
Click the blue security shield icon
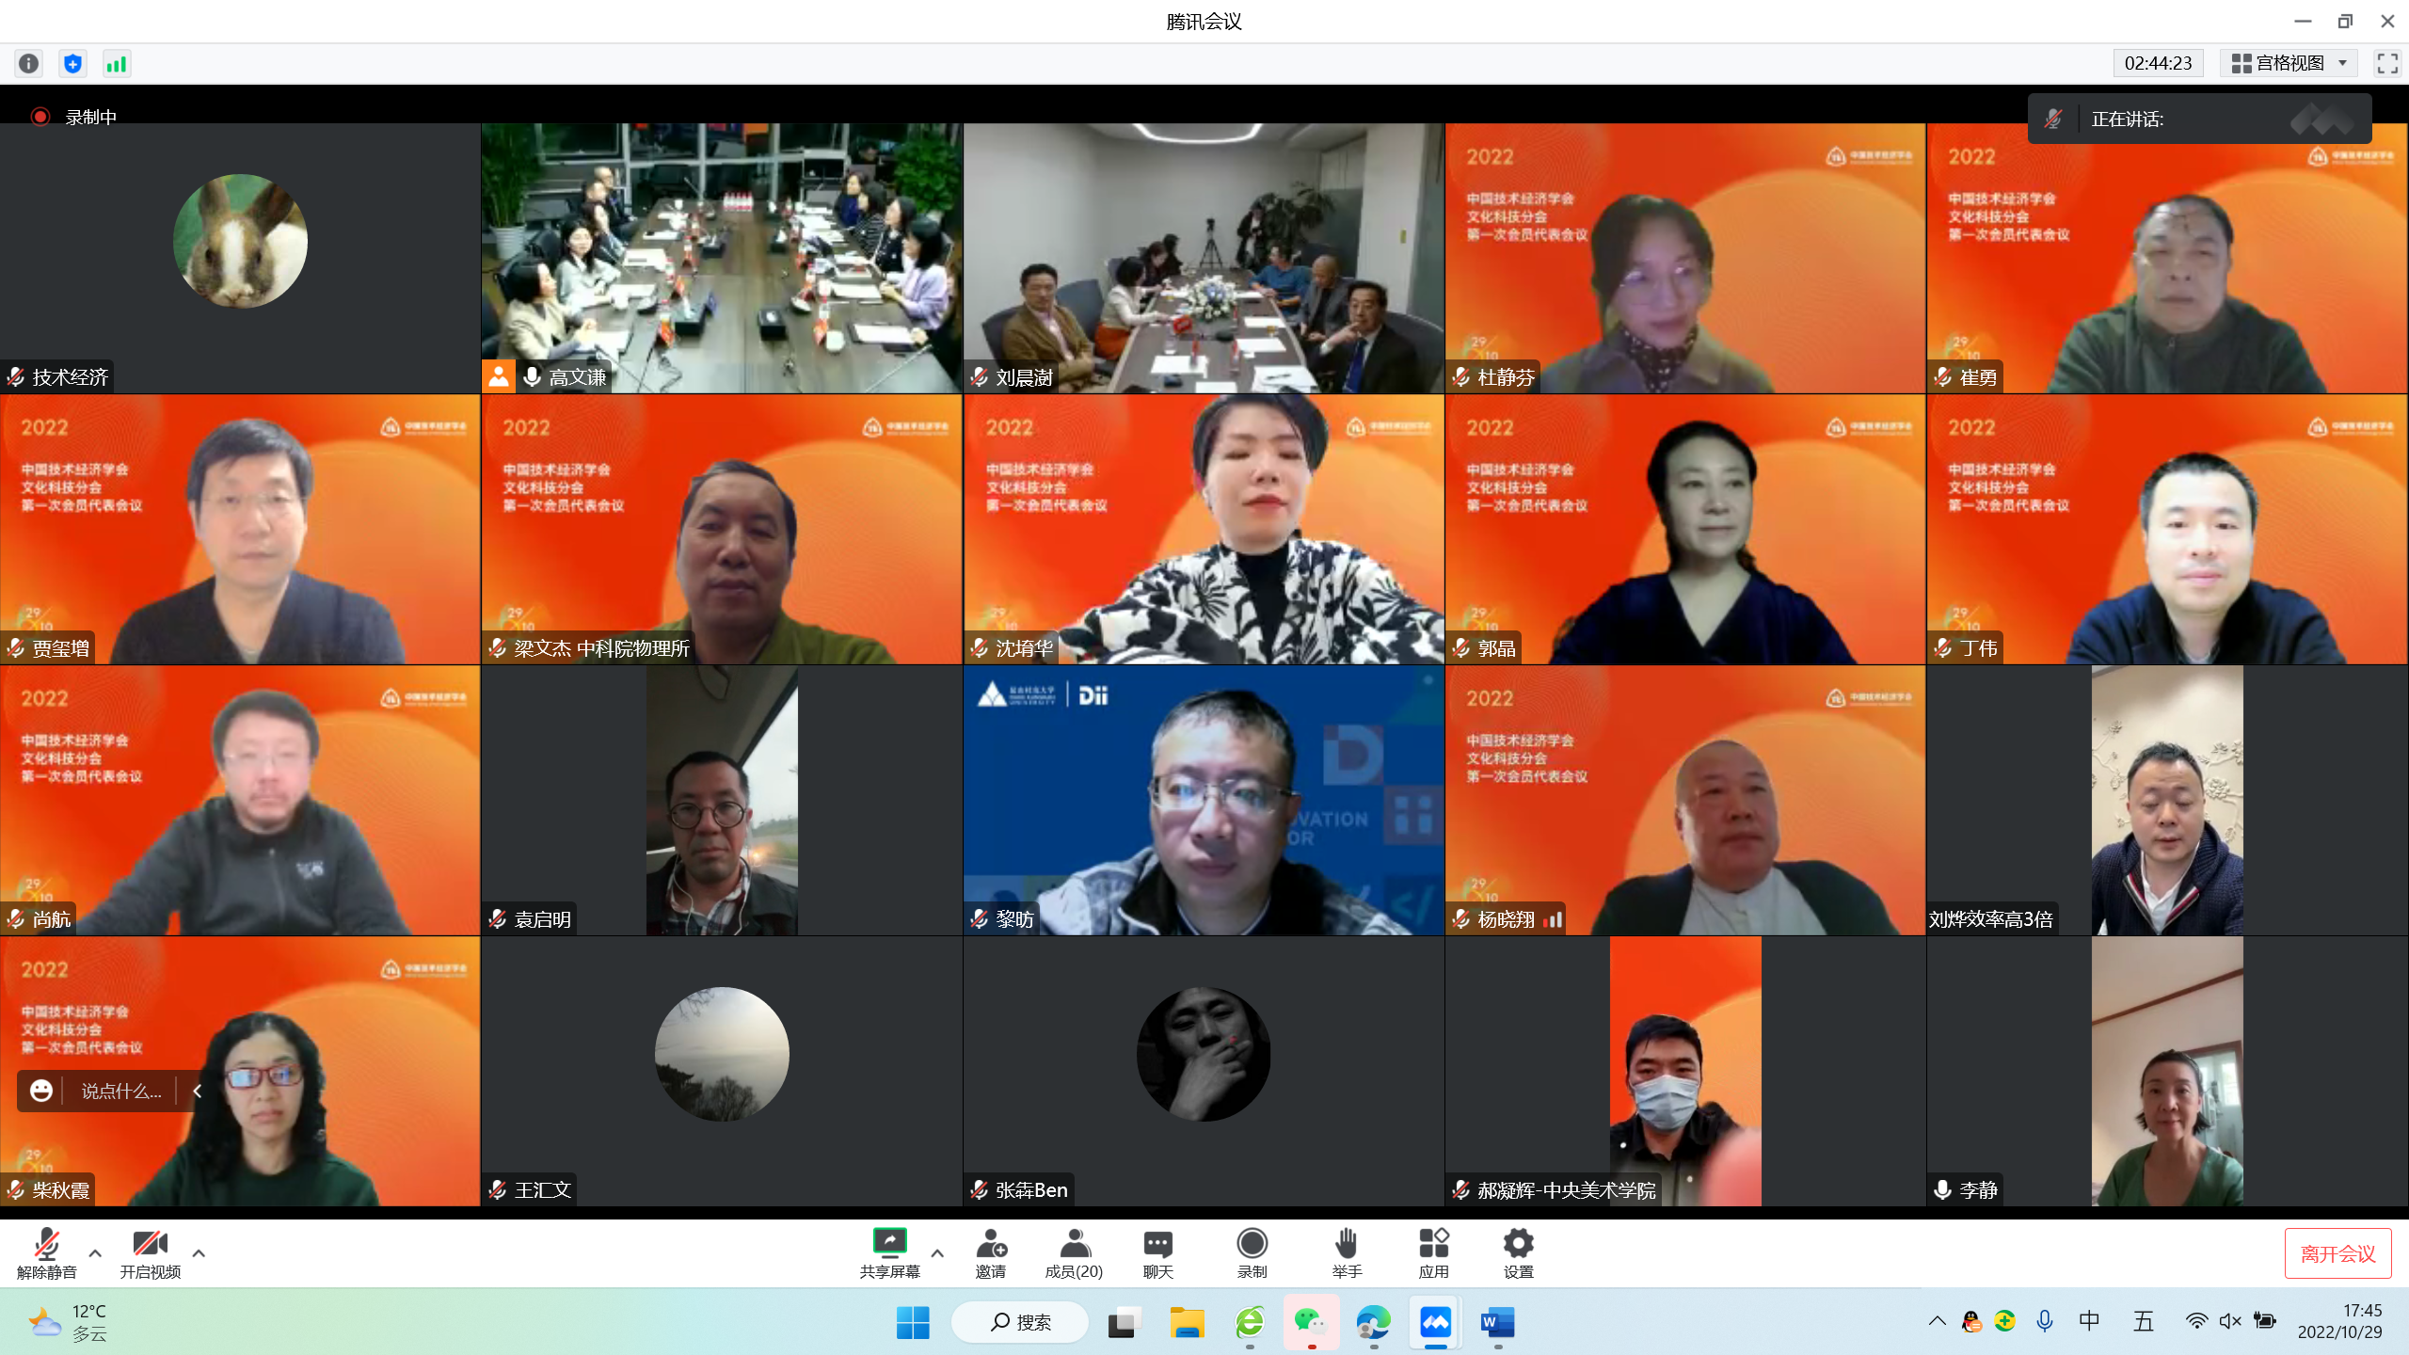[x=72, y=63]
